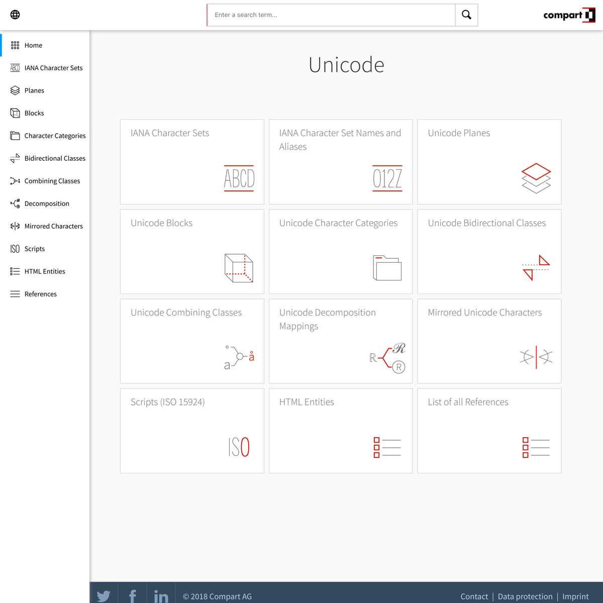This screenshot has width=603, height=603.
Task: Open the Twitter icon in footer
Action: tap(104, 595)
